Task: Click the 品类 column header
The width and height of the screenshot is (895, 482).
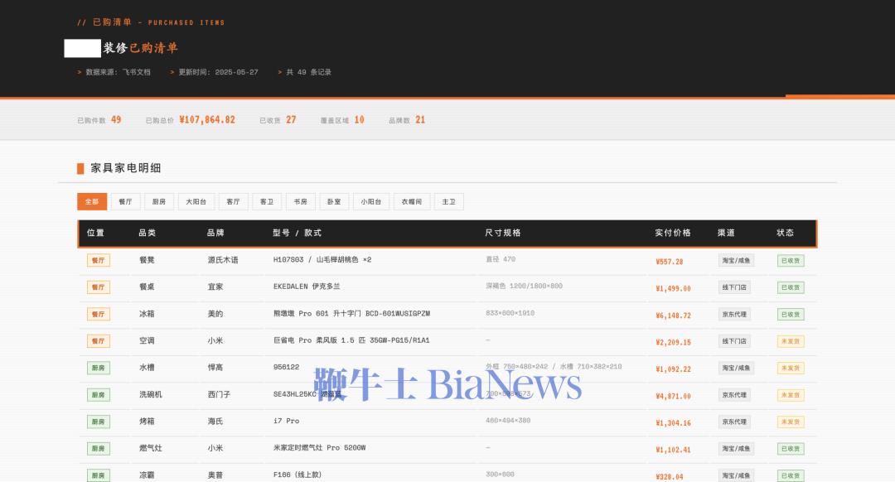Action: [x=148, y=233]
